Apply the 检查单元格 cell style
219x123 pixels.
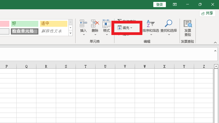pyautogui.click(x=25, y=31)
